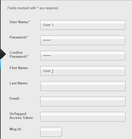
Task: Click the "Email:" label
Action: pyautogui.click(x=15, y=98)
